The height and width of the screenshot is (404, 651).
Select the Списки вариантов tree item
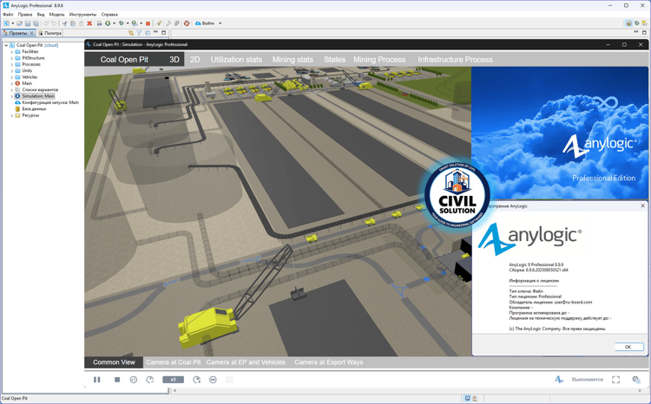click(x=40, y=89)
